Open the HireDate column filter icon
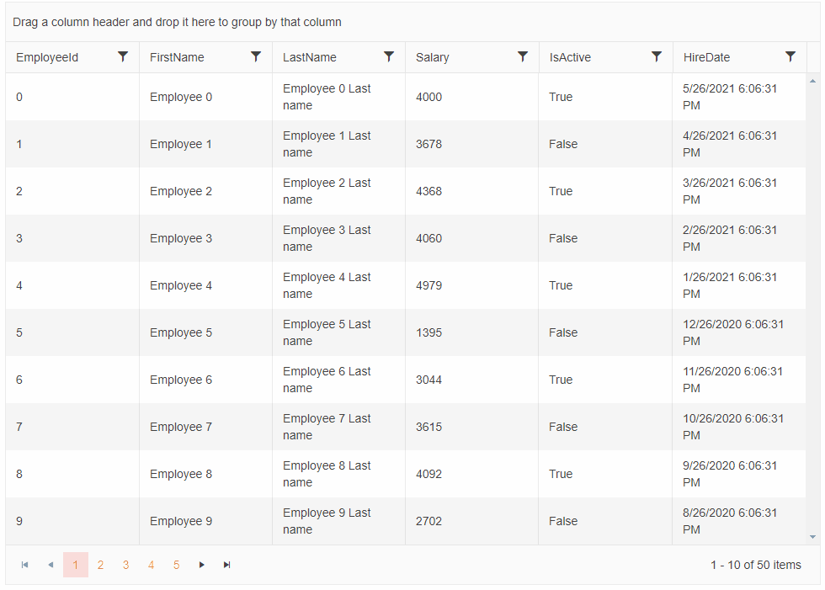This screenshot has width=825, height=590. pos(790,56)
